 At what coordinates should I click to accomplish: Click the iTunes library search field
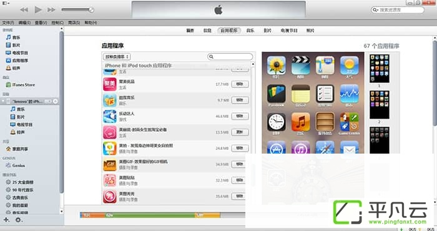pyautogui.click(x=398, y=10)
